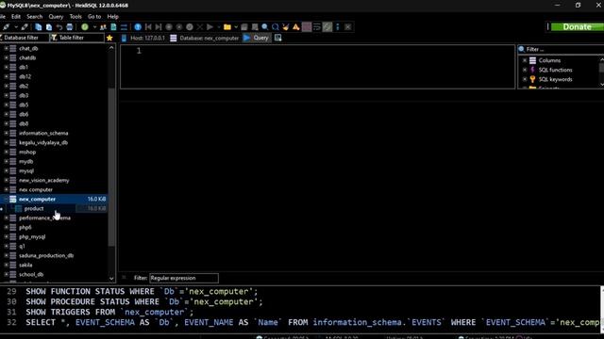This screenshot has width=604, height=339.
Task: Click the yellow warning triangle icon
Action: (295, 27)
